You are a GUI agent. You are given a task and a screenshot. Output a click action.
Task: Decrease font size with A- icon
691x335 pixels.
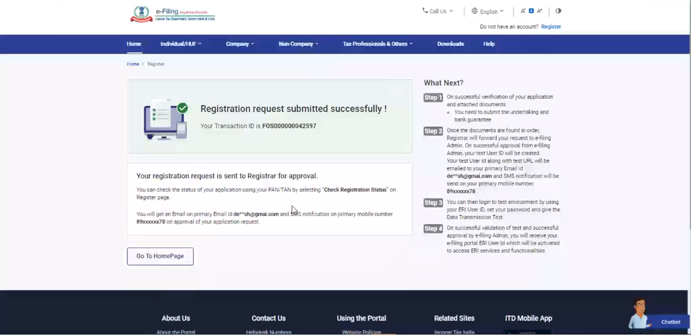tap(523, 11)
